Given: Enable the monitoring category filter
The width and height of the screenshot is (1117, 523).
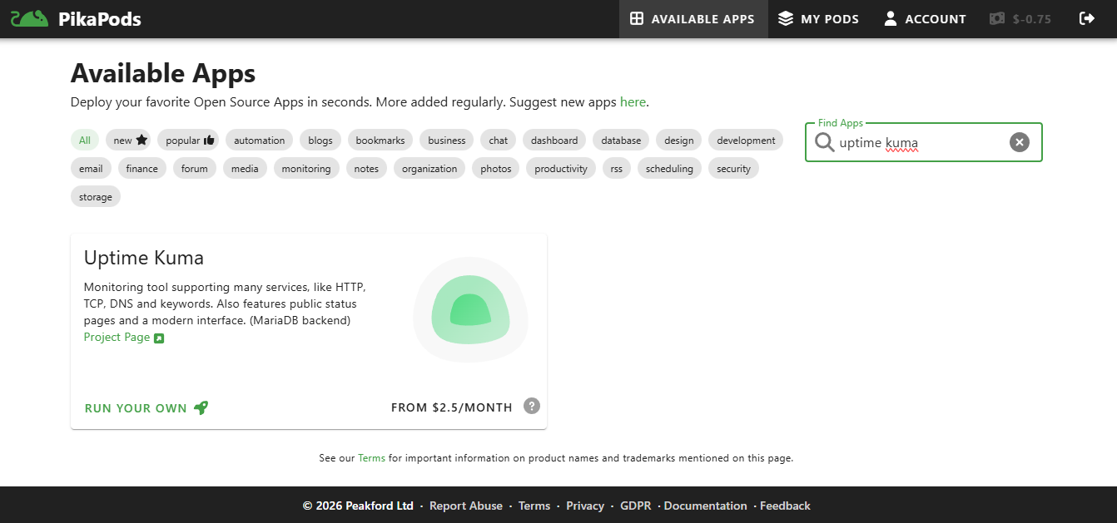Looking at the screenshot, I should 306,168.
